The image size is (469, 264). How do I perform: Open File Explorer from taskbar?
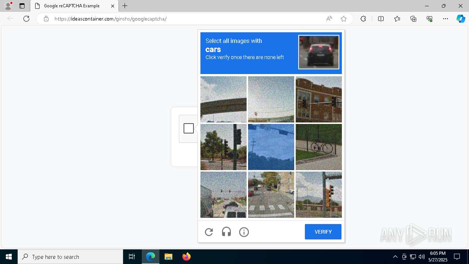[168, 257]
